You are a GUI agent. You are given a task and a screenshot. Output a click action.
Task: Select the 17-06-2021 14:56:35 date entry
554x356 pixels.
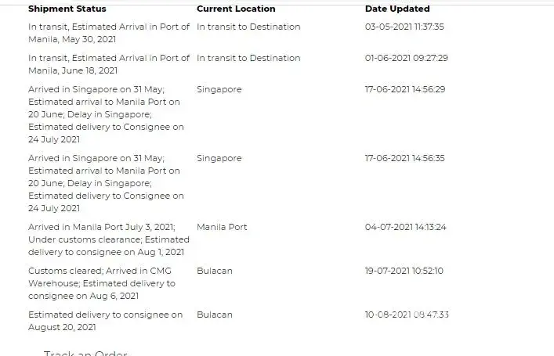click(405, 158)
